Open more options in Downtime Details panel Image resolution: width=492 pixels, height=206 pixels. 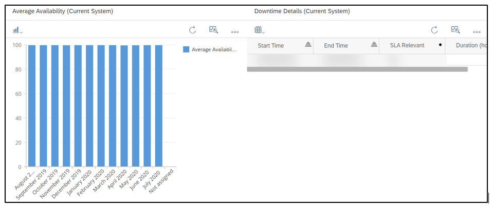pyautogui.click(x=477, y=32)
